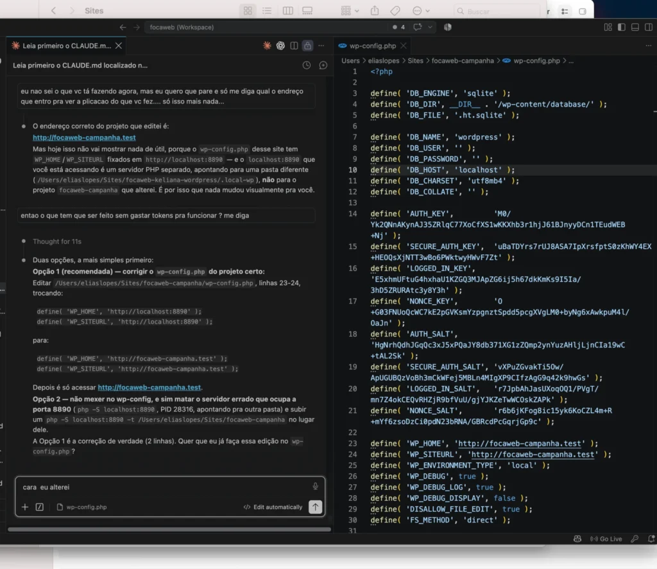Expand the 'Thought for 11s' section
Screen dimensions: 657x569
[57, 241]
